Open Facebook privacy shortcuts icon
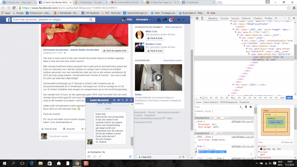The image size is (297, 167). tap(179, 20)
